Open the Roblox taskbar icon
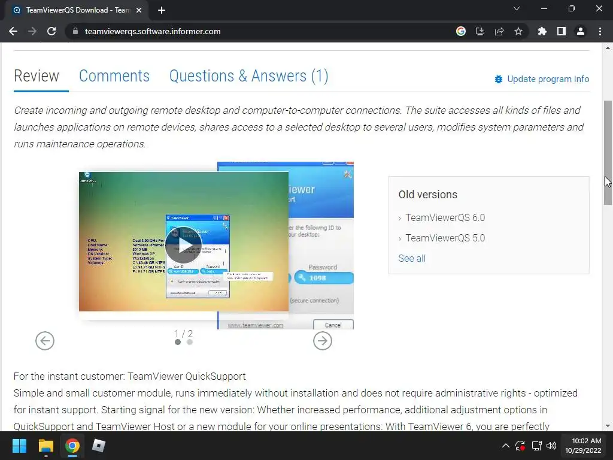The height and width of the screenshot is (460, 613). [99, 446]
